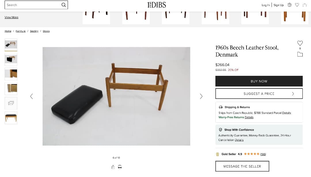Image resolution: width=311 pixels, height=177 pixels.
Task: Select the first image thumbnail
Action: coord(11,45)
